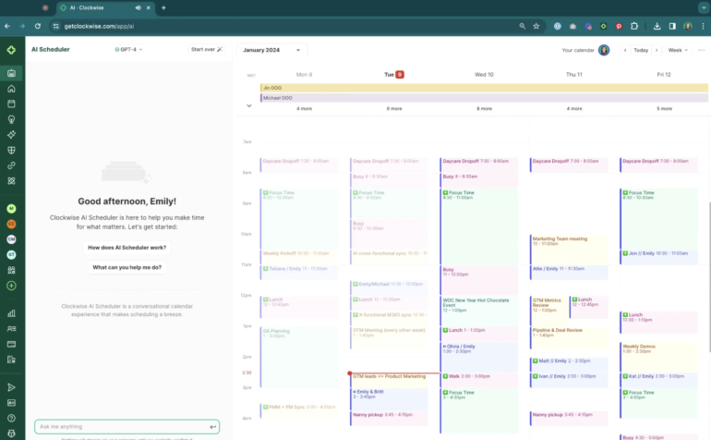Image resolution: width=711 pixels, height=440 pixels.
Task: Expand '4 more' events on Thu 11
Action: point(574,108)
